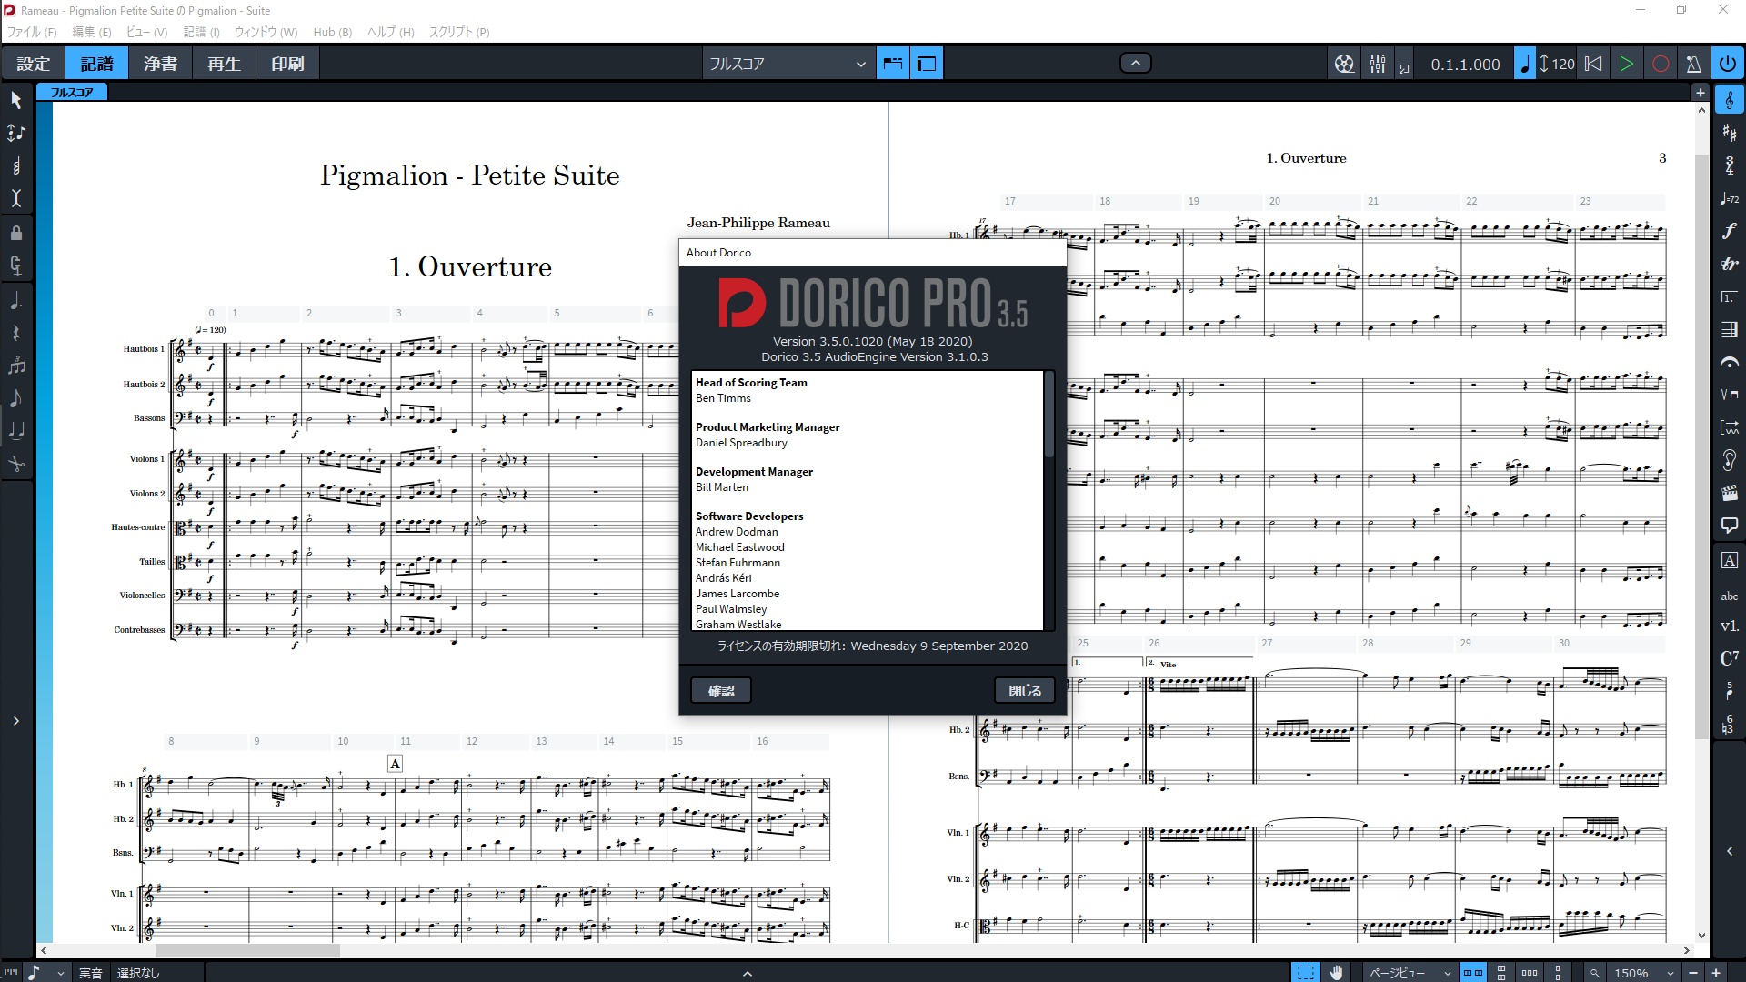Open the スクリプト (P) menu
1746x982 pixels.
pyautogui.click(x=459, y=32)
